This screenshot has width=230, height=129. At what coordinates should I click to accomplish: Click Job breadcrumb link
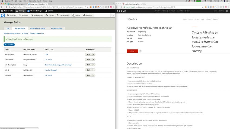click(42, 33)
